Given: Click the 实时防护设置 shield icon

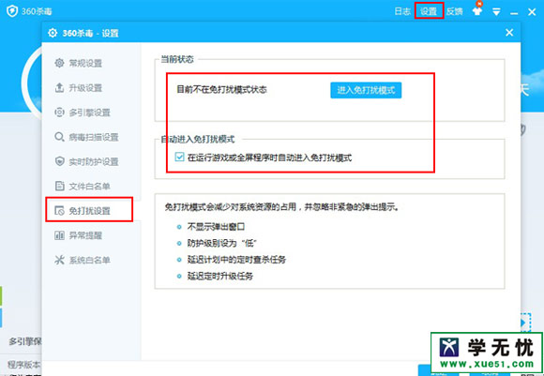Looking at the screenshot, I should (x=59, y=161).
